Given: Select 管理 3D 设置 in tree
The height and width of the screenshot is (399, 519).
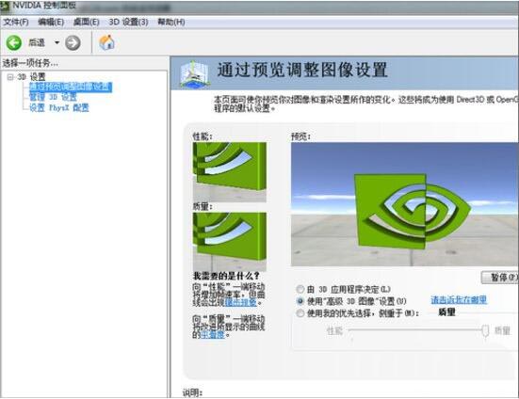Looking at the screenshot, I should pos(53,97).
